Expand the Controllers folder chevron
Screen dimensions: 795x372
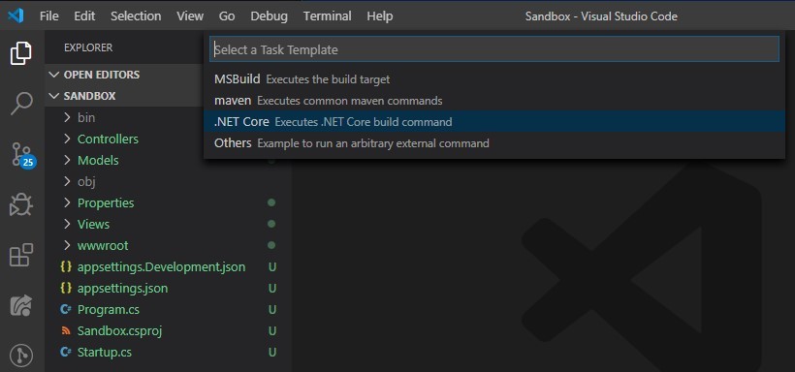coord(67,139)
